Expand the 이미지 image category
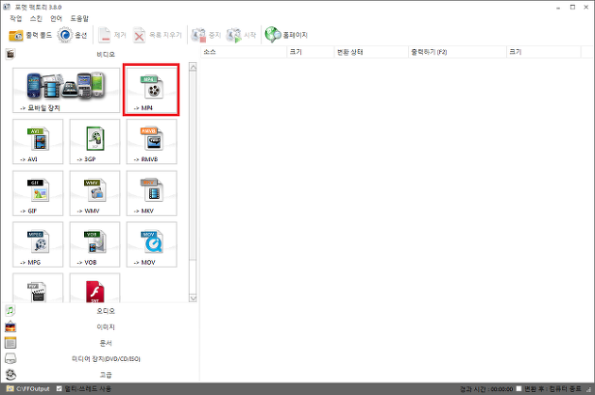The width and height of the screenshot is (595, 395). pyautogui.click(x=100, y=327)
